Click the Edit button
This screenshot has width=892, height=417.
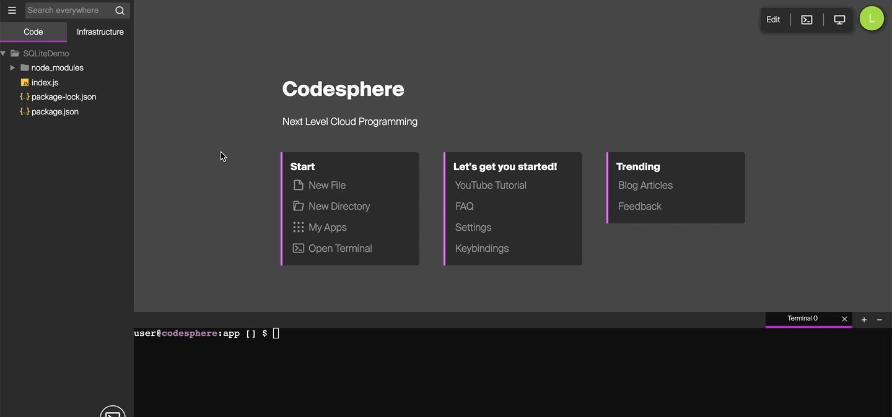pos(773,20)
